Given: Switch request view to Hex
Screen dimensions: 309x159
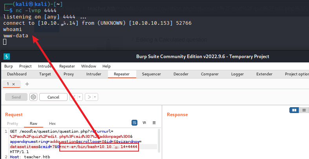Looking at the screenshot, I should (52, 124).
